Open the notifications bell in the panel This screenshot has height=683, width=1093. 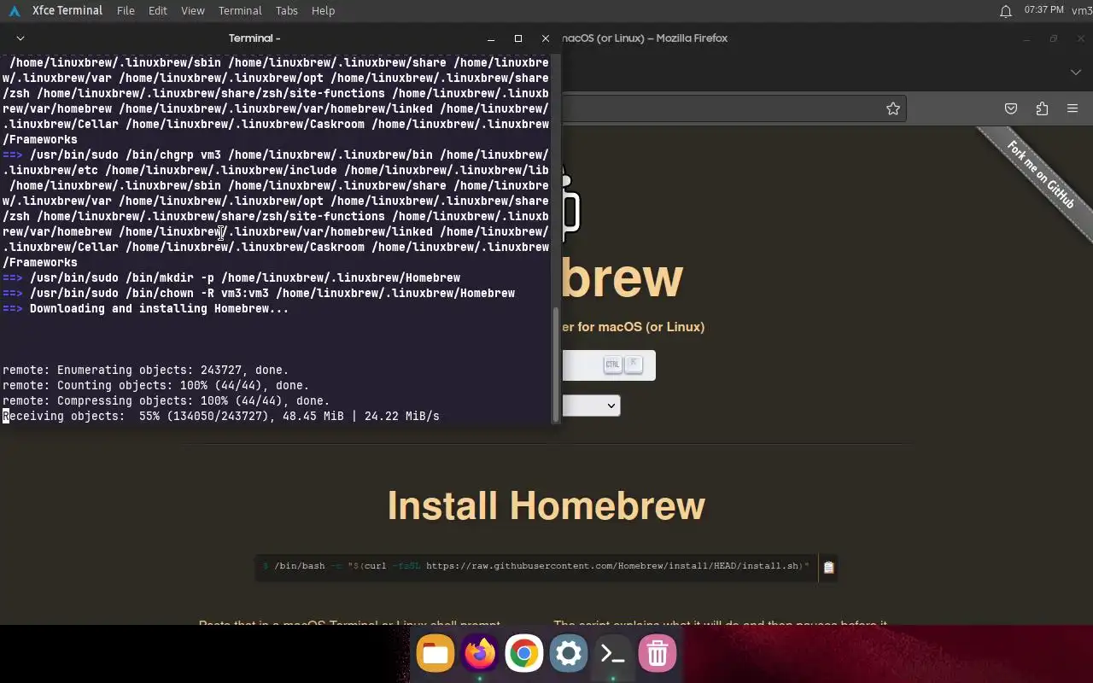click(x=1006, y=10)
